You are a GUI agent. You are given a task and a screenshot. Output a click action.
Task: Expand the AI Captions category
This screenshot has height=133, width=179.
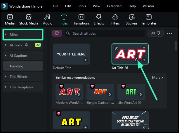click(x=6, y=55)
